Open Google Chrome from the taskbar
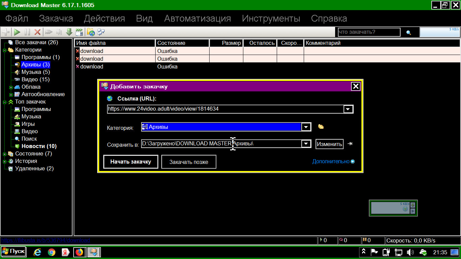Viewport: 461px width, 259px height. tap(51, 252)
